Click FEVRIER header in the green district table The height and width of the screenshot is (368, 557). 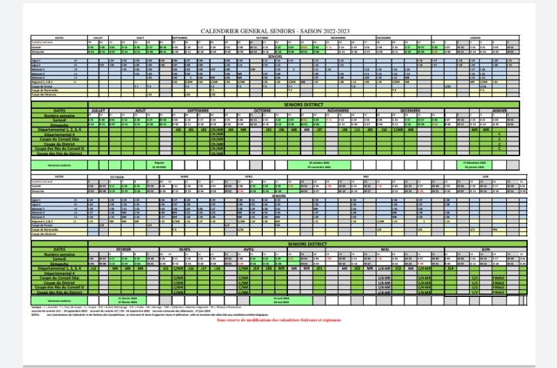[123, 249]
